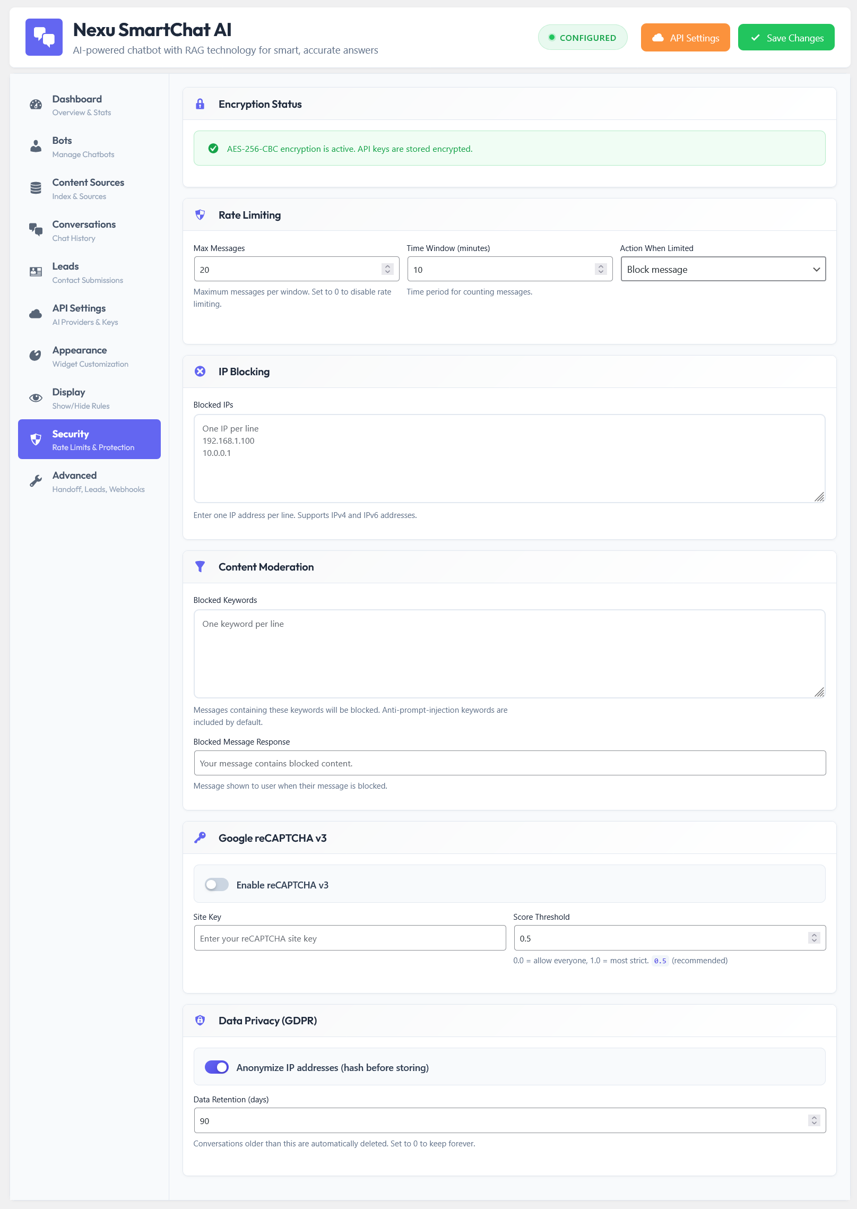Viewport: 857px width, 1209px height.
Task: Go to Bots Manage Chatbots
Action: click(x=89, y=147)
